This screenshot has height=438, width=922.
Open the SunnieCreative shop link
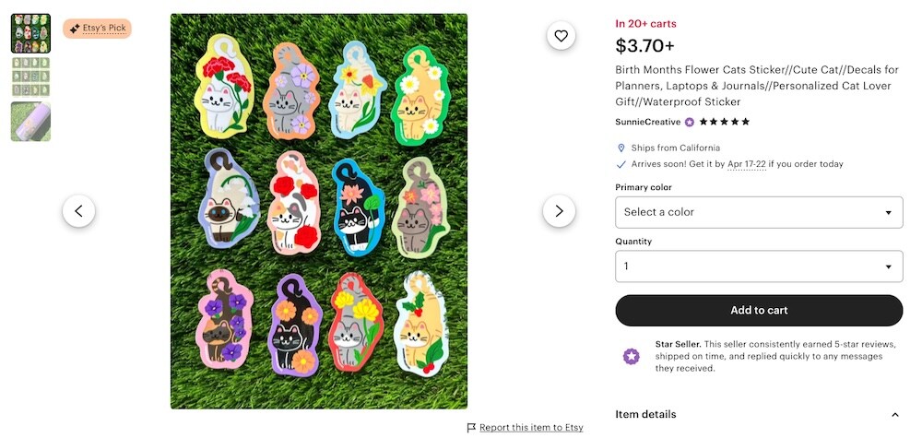[648, 122]
